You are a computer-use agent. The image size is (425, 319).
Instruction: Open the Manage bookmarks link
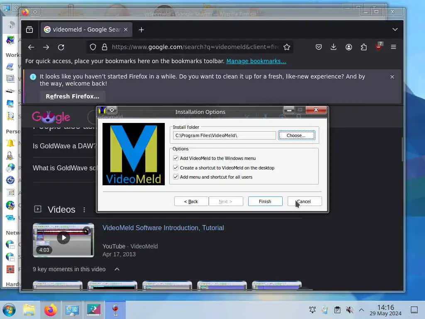point(256,61)
